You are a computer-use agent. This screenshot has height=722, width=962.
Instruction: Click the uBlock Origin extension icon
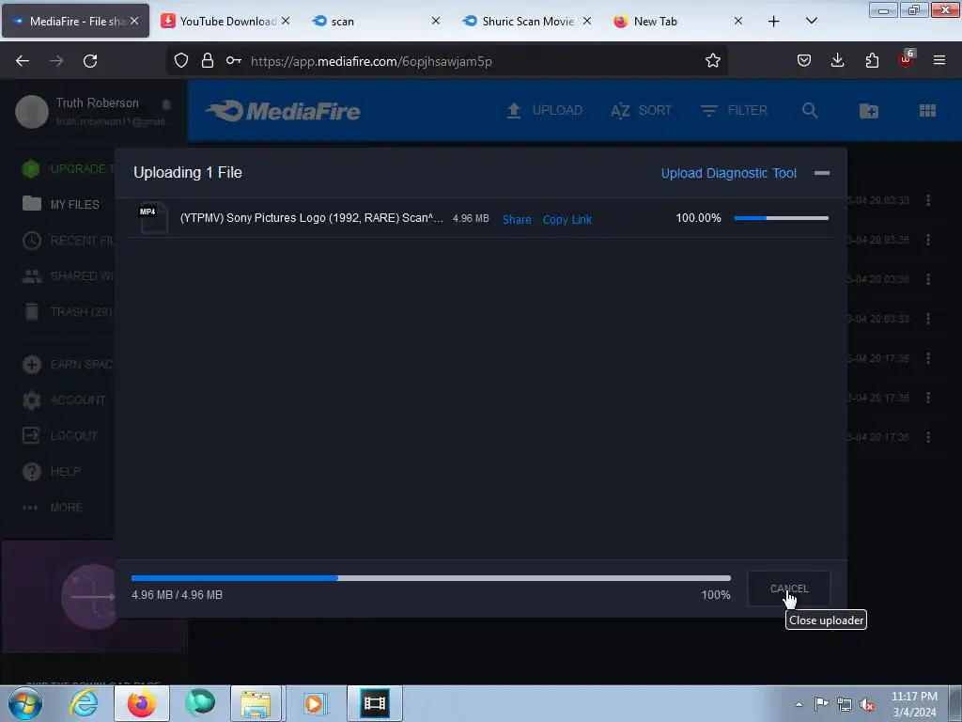907,59
